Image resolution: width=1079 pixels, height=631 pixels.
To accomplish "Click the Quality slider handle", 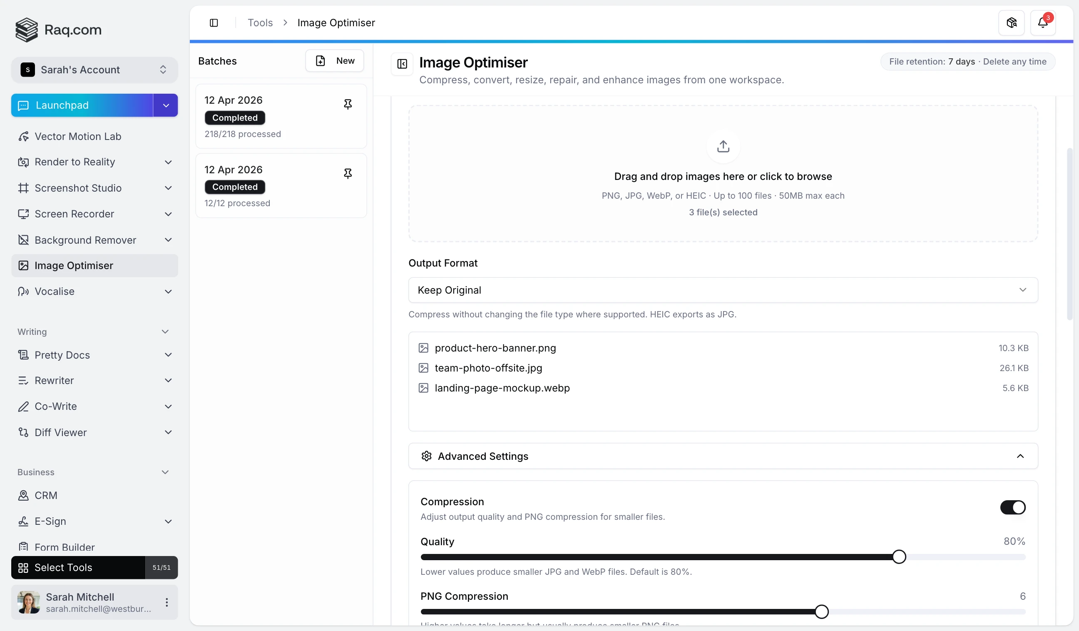I will [899, 556].
